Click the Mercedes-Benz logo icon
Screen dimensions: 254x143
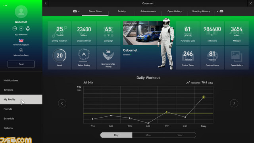tap(21, 50)
